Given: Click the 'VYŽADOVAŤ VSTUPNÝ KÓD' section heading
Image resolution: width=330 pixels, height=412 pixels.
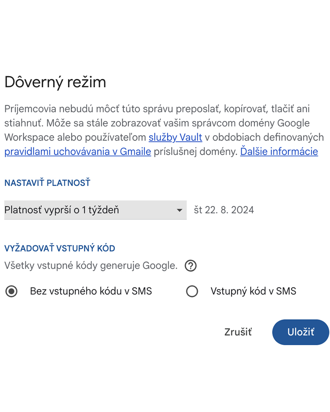Looking at the screenshot, I should (x=60, y=248).
